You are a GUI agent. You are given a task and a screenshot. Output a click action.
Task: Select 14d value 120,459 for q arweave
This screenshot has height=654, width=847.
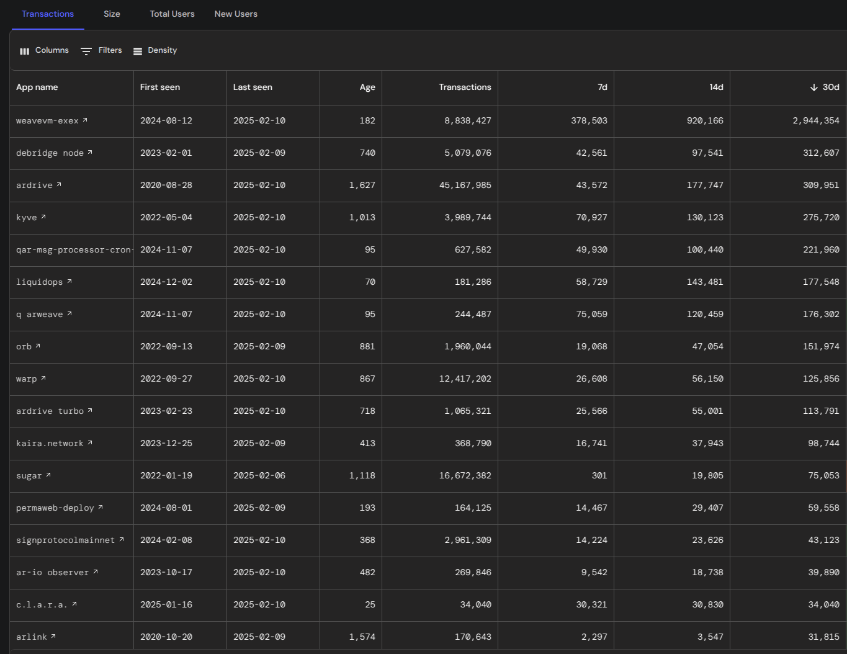705,314
